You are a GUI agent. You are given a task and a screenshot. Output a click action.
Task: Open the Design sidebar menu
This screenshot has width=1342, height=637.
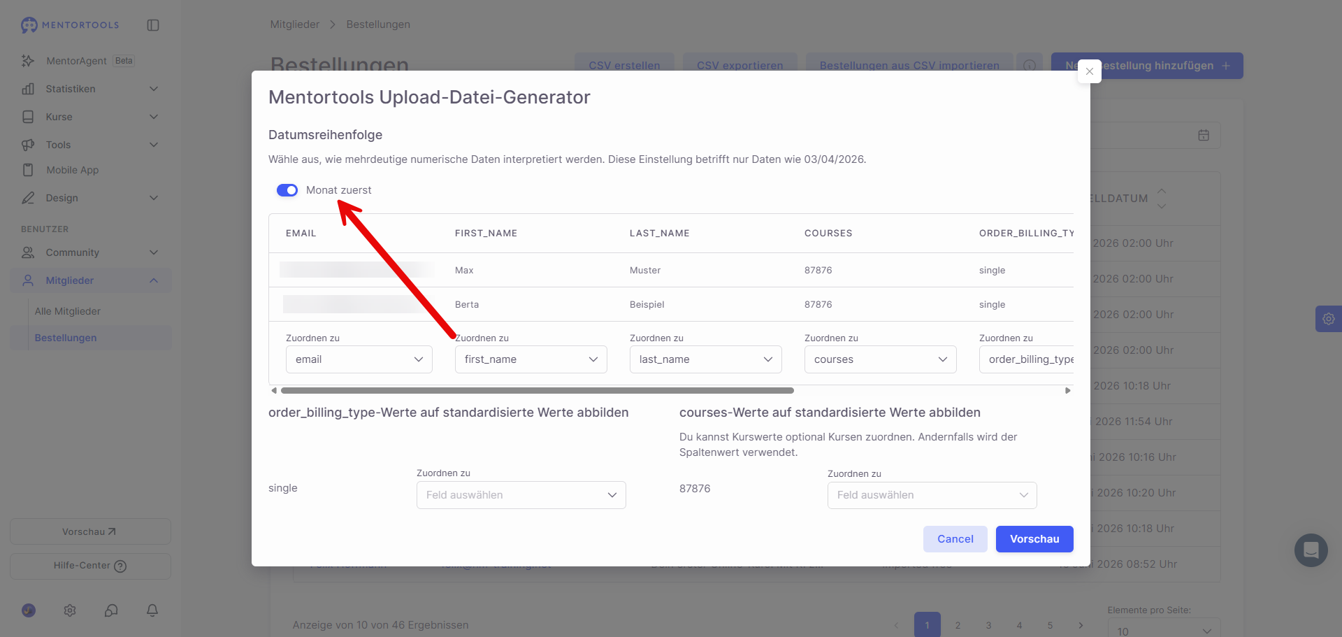coord(90,198)
